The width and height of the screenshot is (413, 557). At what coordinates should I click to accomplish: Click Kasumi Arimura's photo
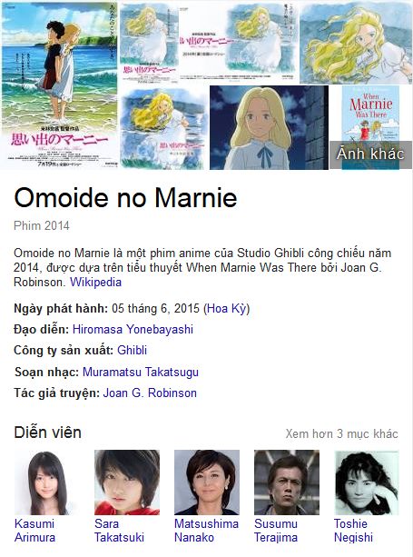click(x=47, y=482)
